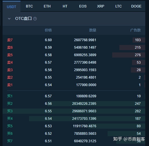Open the DOGE tab
149x146 pixels.
(x=136, y=6)
